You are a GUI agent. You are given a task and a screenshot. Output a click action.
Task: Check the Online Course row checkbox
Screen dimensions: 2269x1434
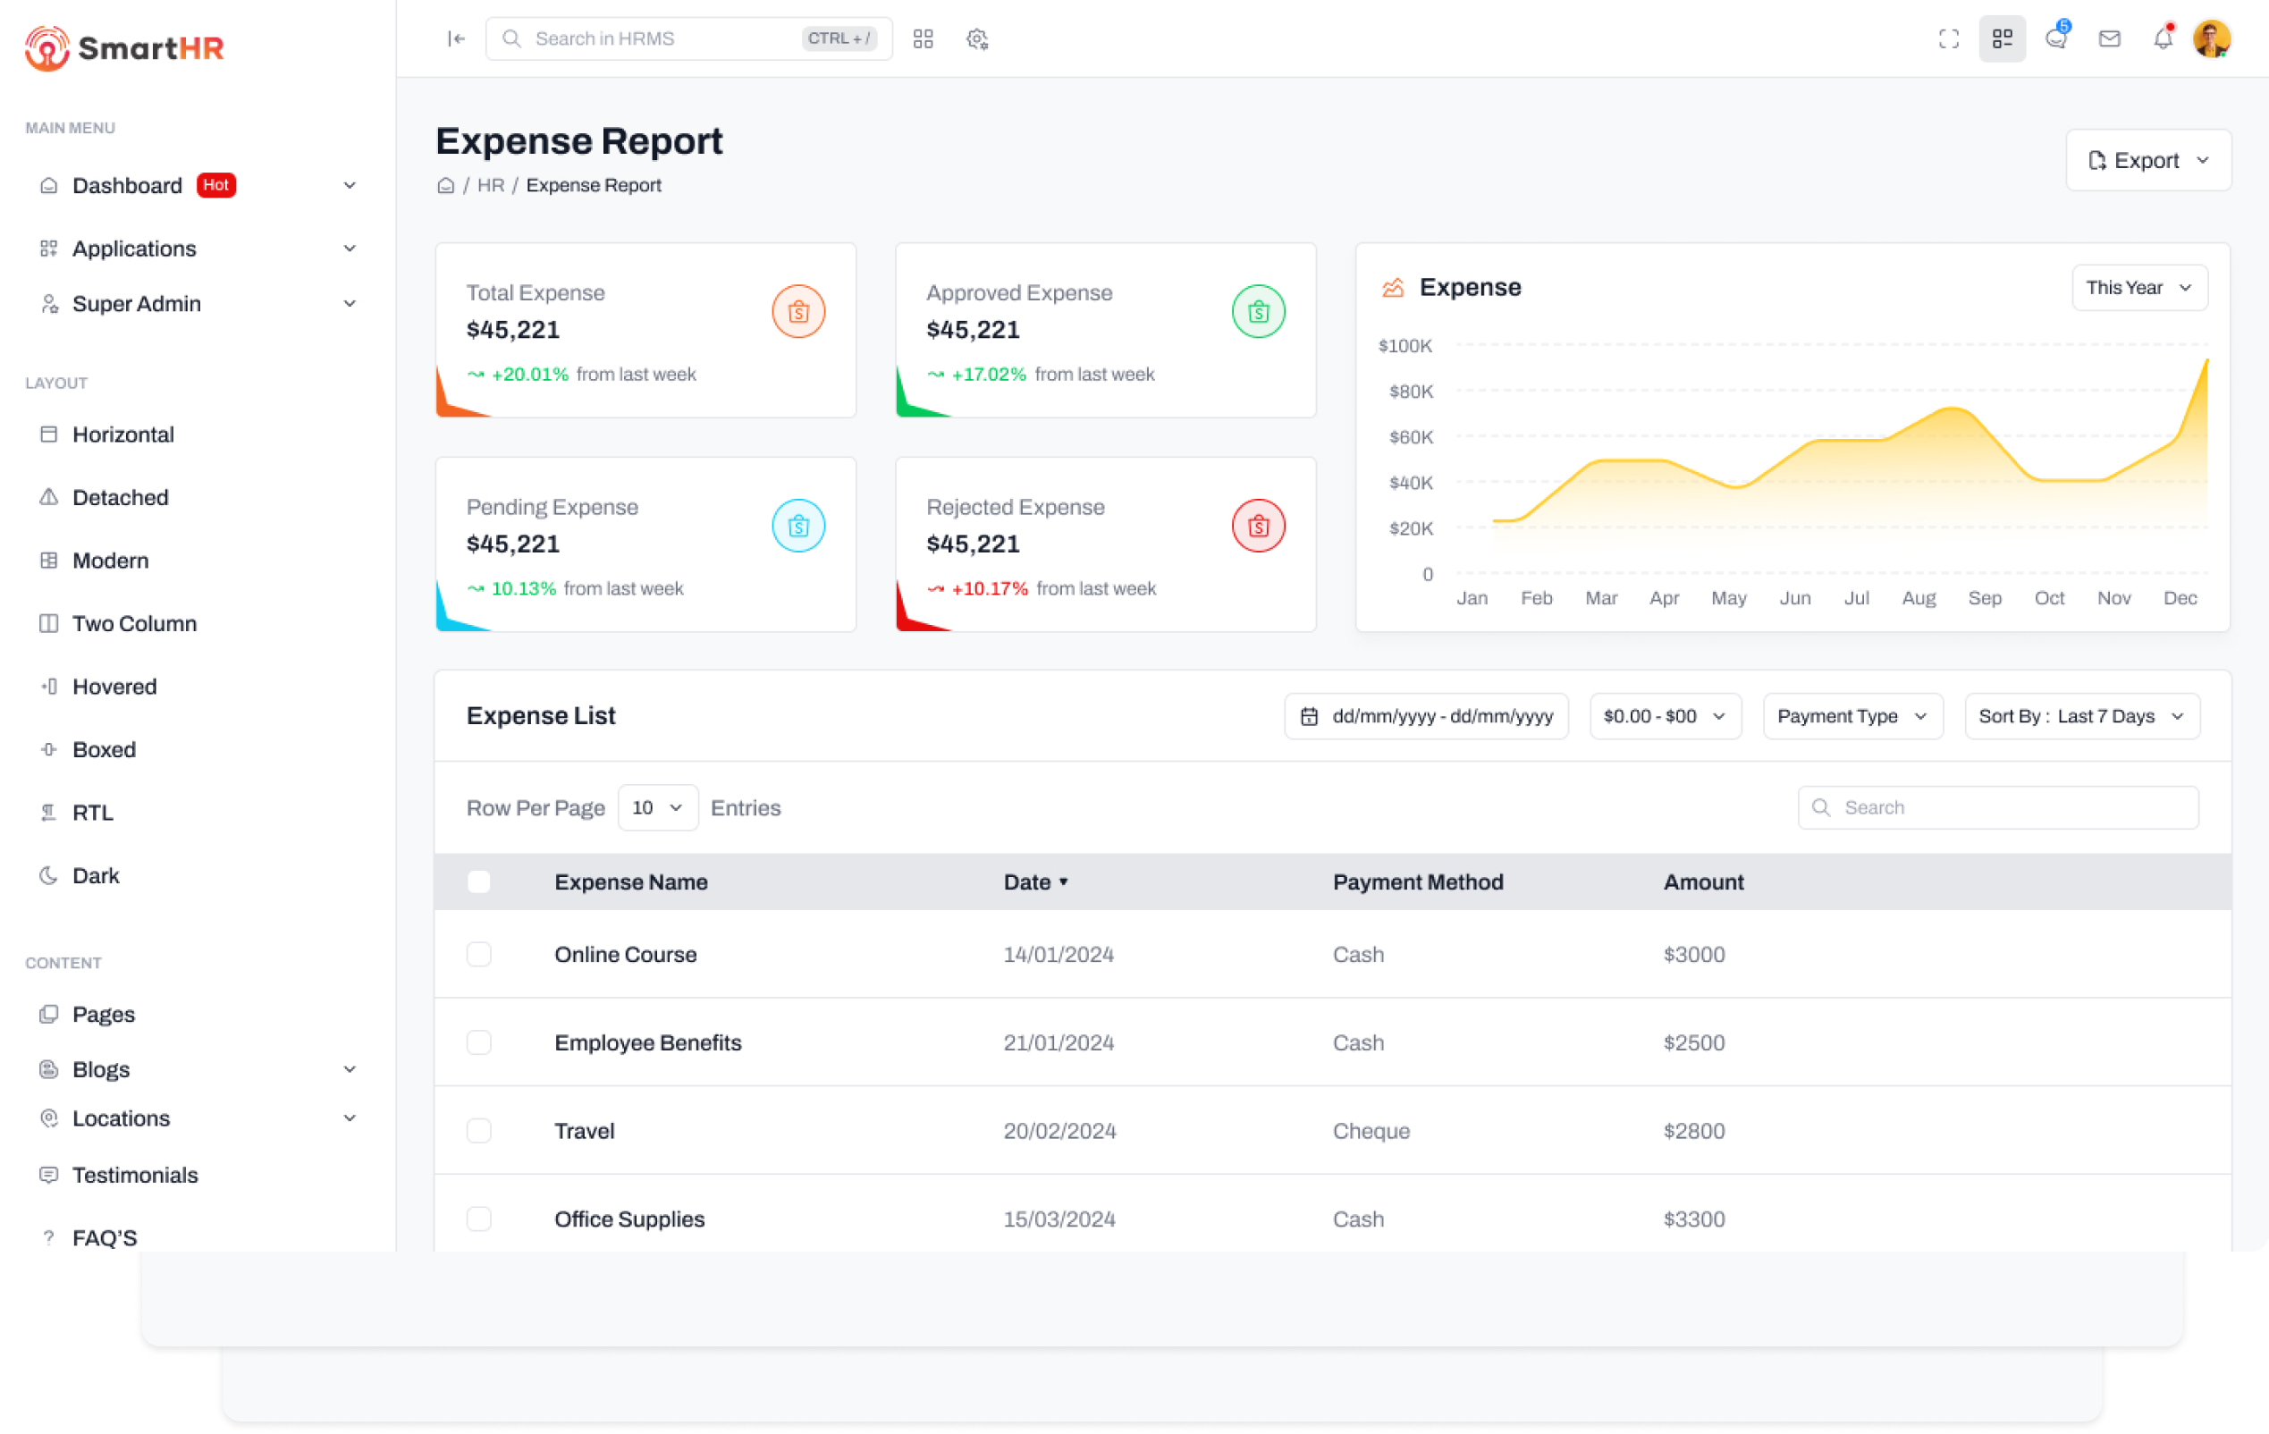pyautogui.click(x=478, y=955)
